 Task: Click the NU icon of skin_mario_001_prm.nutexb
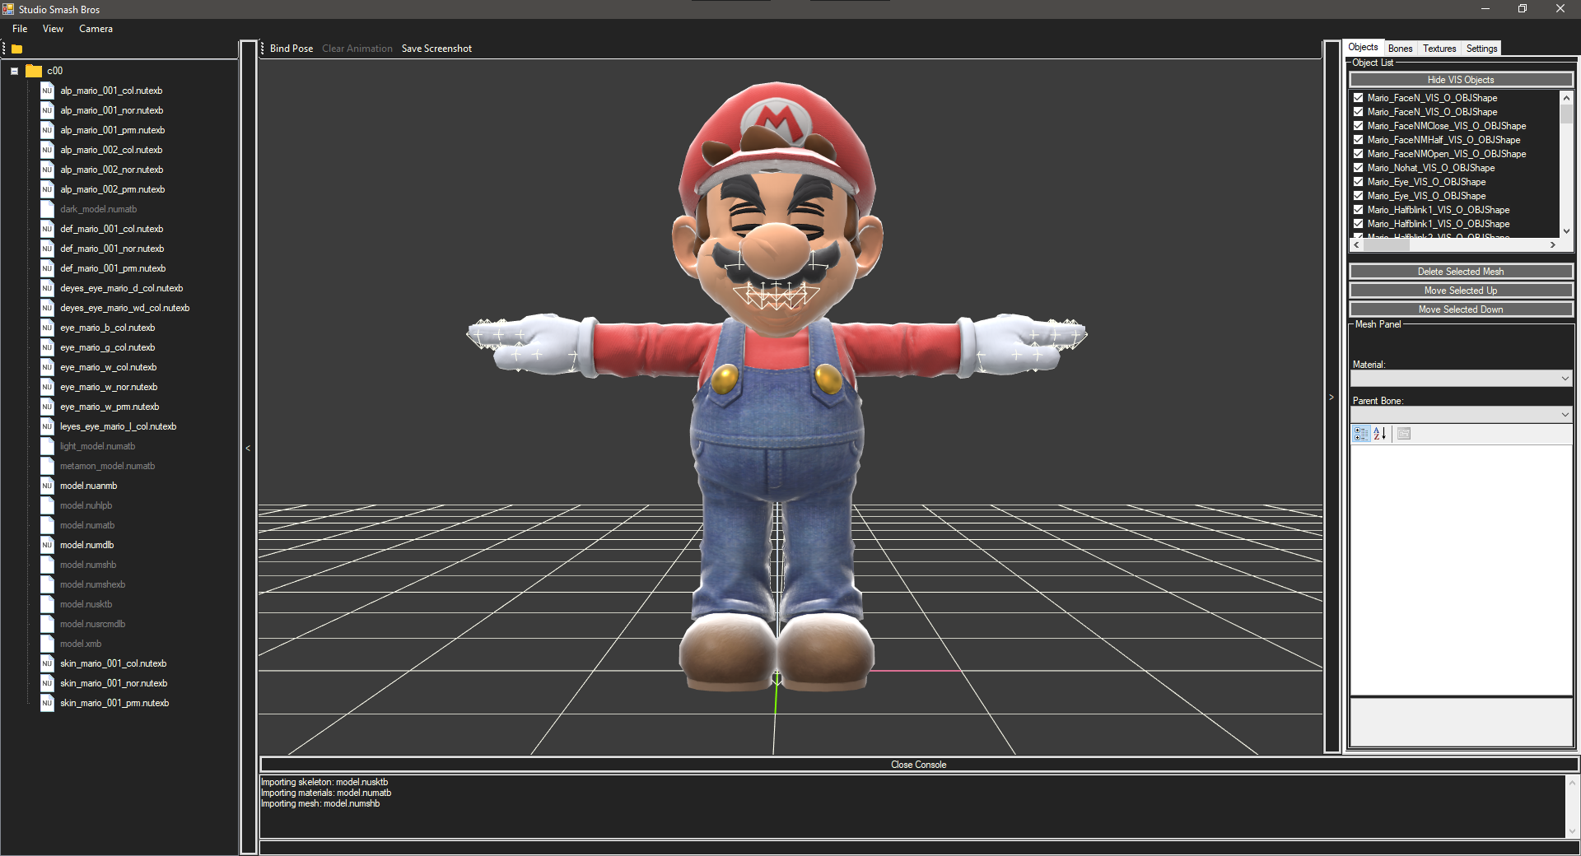[47, 703]
